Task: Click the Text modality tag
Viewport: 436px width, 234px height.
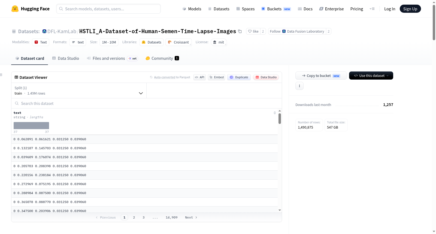Action: [x=41, y=42]
